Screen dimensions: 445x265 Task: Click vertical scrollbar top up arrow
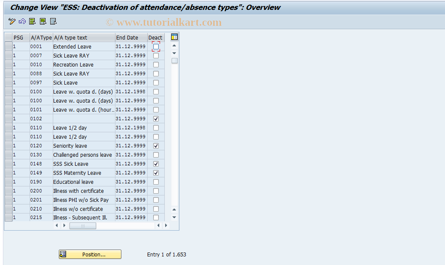coord(174,46)
